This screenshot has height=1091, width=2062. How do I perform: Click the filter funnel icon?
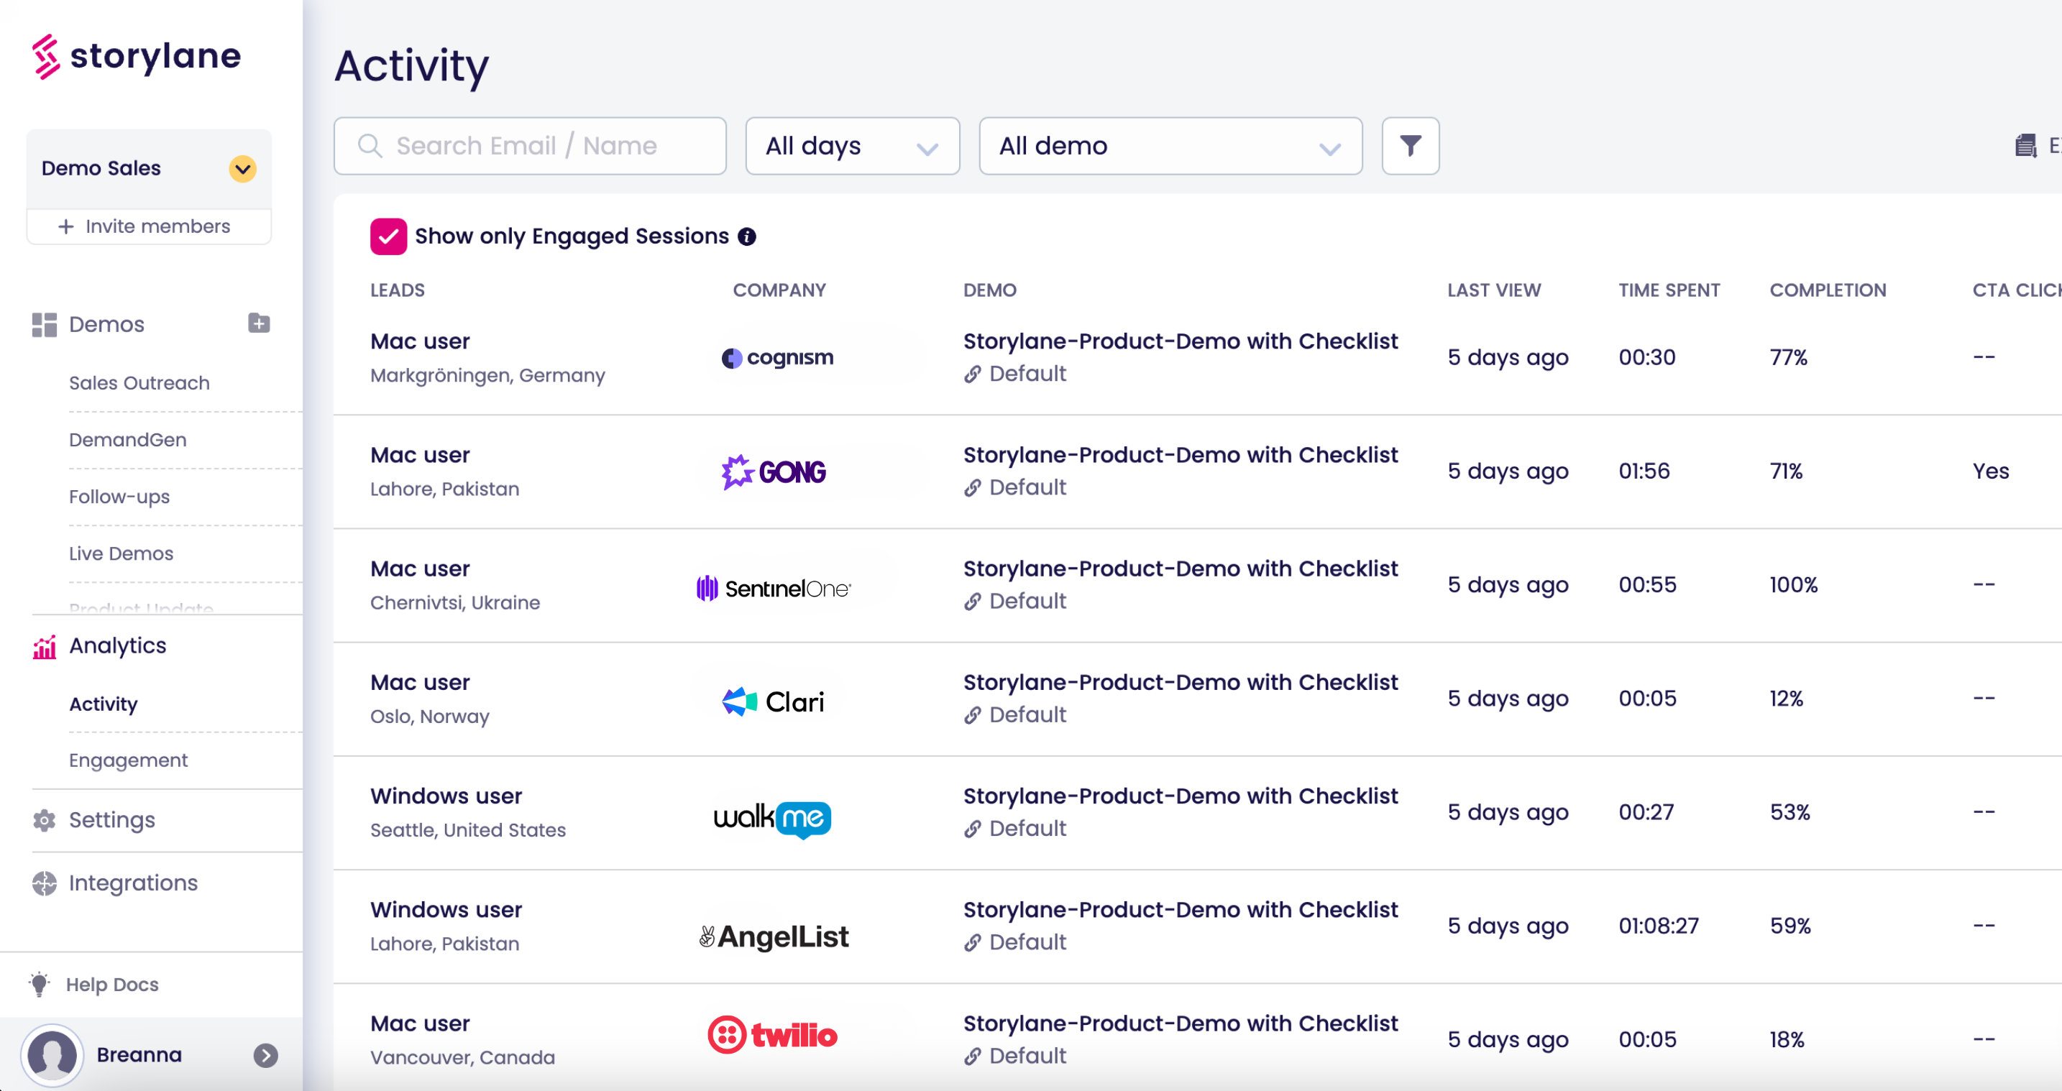[x=1410, y=146]
